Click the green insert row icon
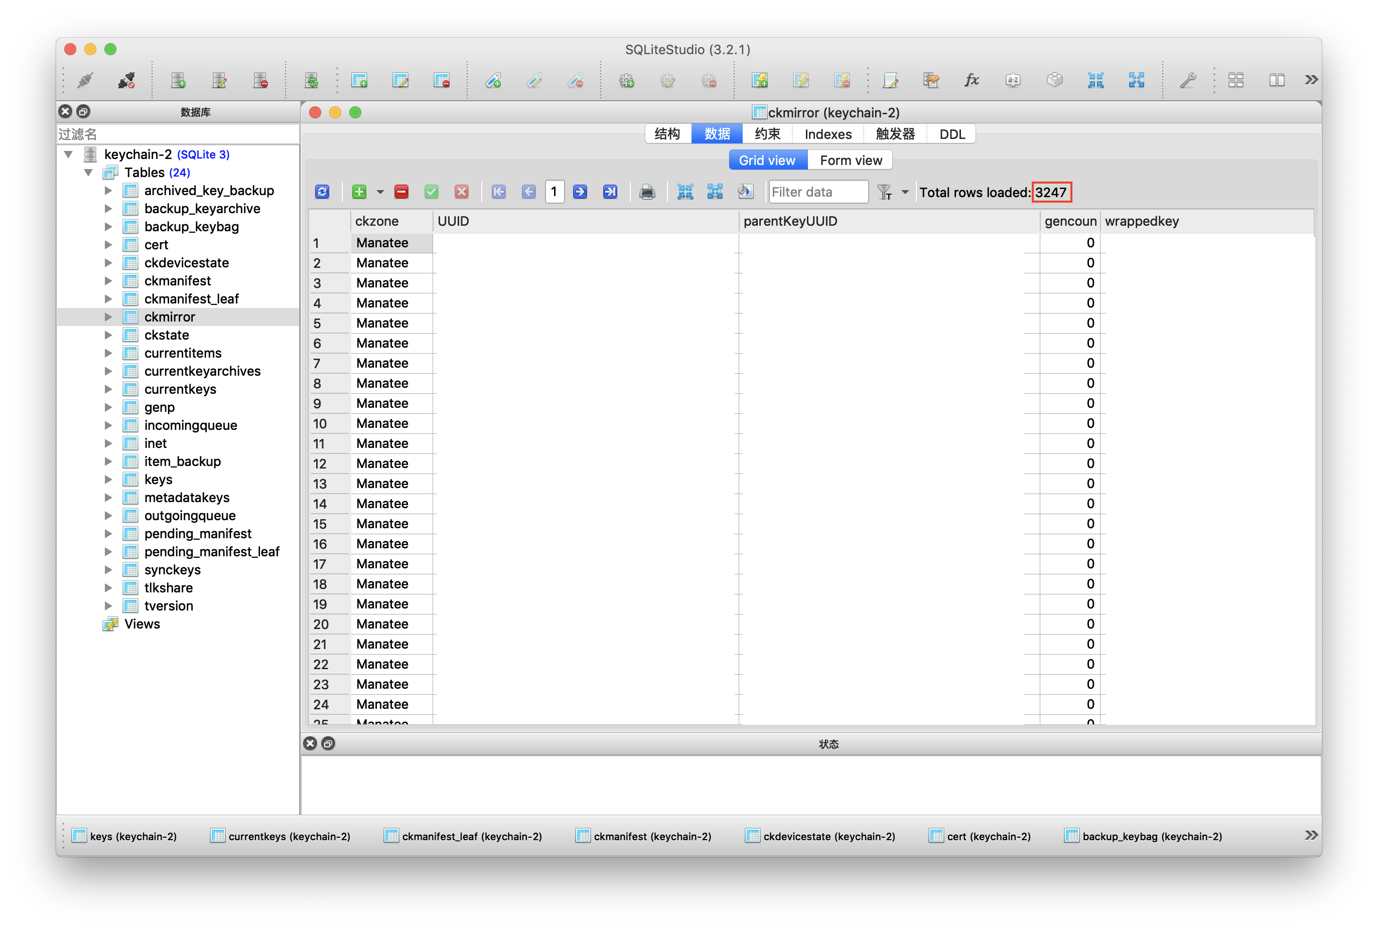1378x931 pixels. (x=359, y=192)
